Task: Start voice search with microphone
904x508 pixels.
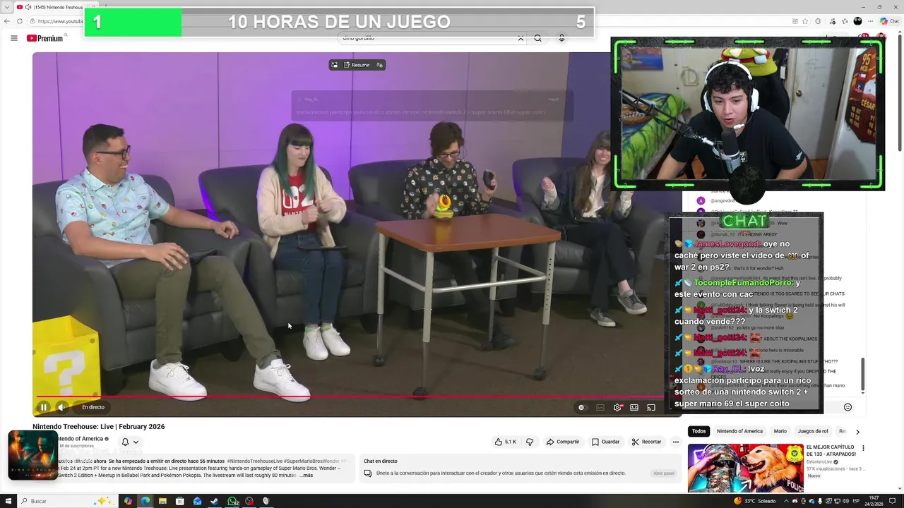Action: (561, 38)
